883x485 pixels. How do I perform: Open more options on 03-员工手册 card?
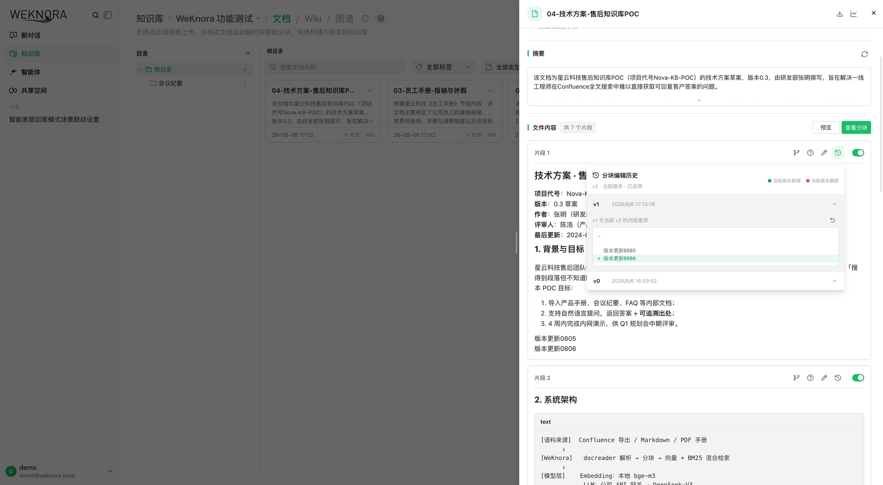pos(490,91)
